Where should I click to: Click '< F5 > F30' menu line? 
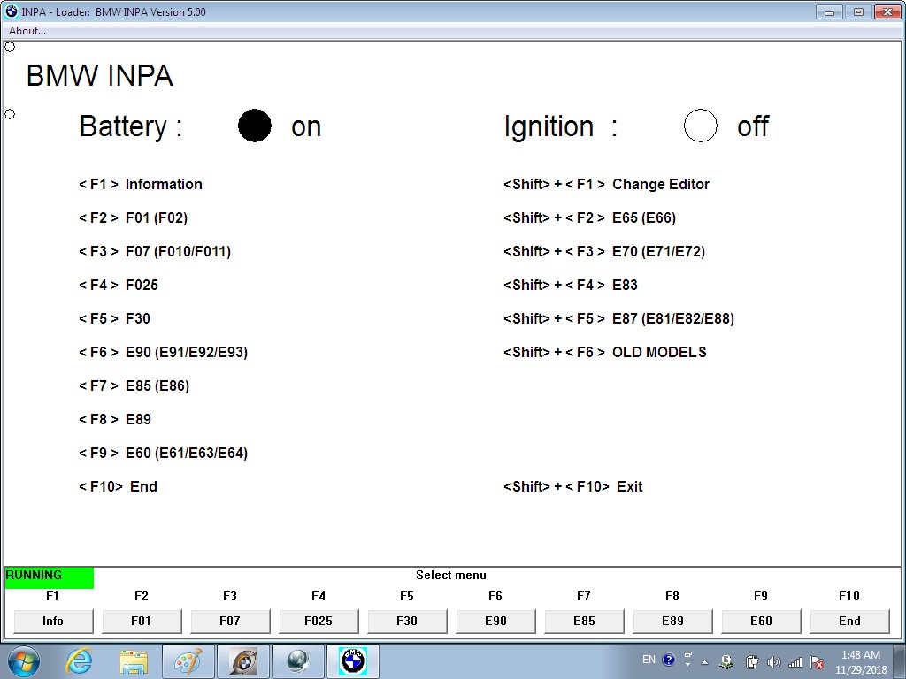pos(114,318)
